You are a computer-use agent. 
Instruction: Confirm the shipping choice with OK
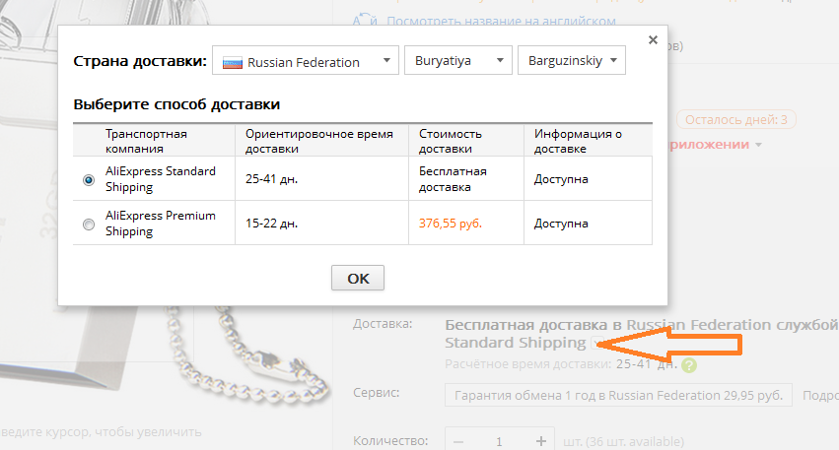(x=358, y=278)
